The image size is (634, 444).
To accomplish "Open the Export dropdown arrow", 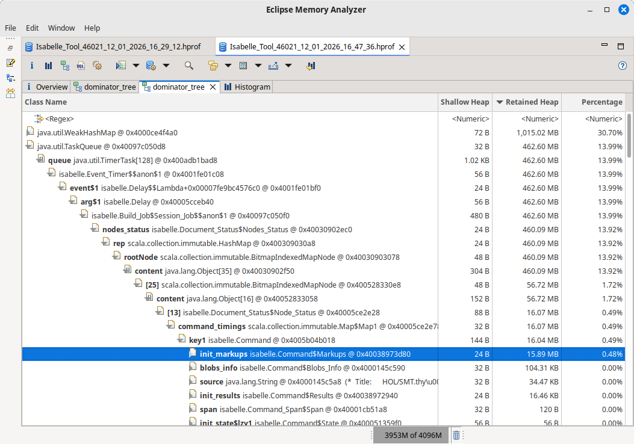I will pyautogui.click(x=288, y=66).
